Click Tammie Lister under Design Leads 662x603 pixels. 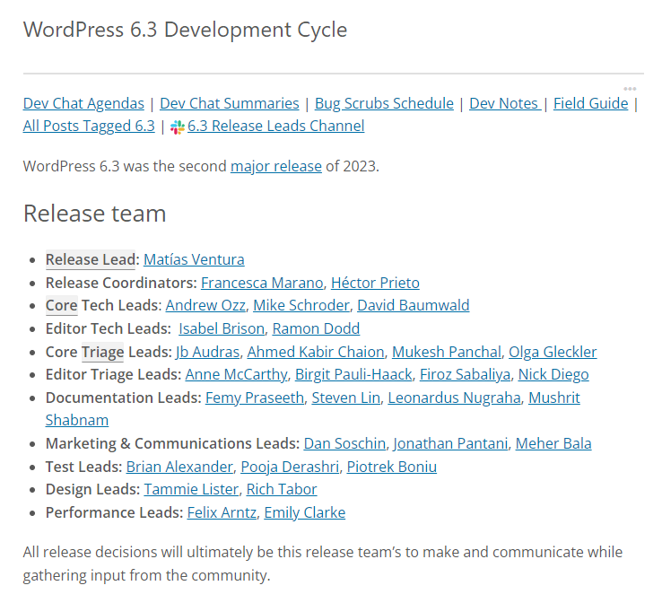[x=191, y=489]
